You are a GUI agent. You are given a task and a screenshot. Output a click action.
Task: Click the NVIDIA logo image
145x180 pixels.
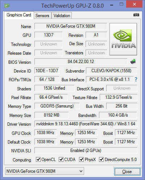point(123,39)
